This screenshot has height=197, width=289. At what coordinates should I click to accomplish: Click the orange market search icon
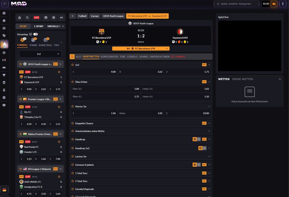(72, 57)
